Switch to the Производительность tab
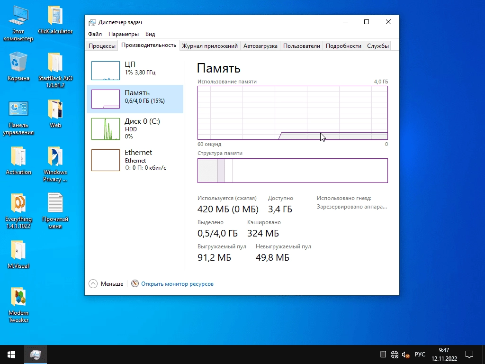The width and height of the screenshot is (485, 364). [149, 45]
